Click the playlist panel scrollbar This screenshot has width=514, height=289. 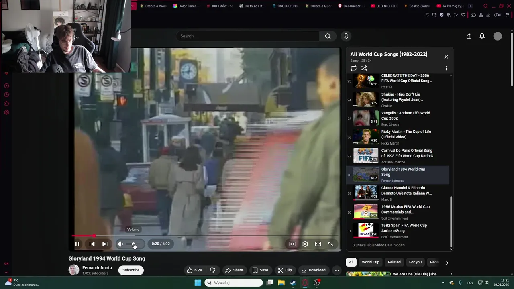[x=451, y=222]
